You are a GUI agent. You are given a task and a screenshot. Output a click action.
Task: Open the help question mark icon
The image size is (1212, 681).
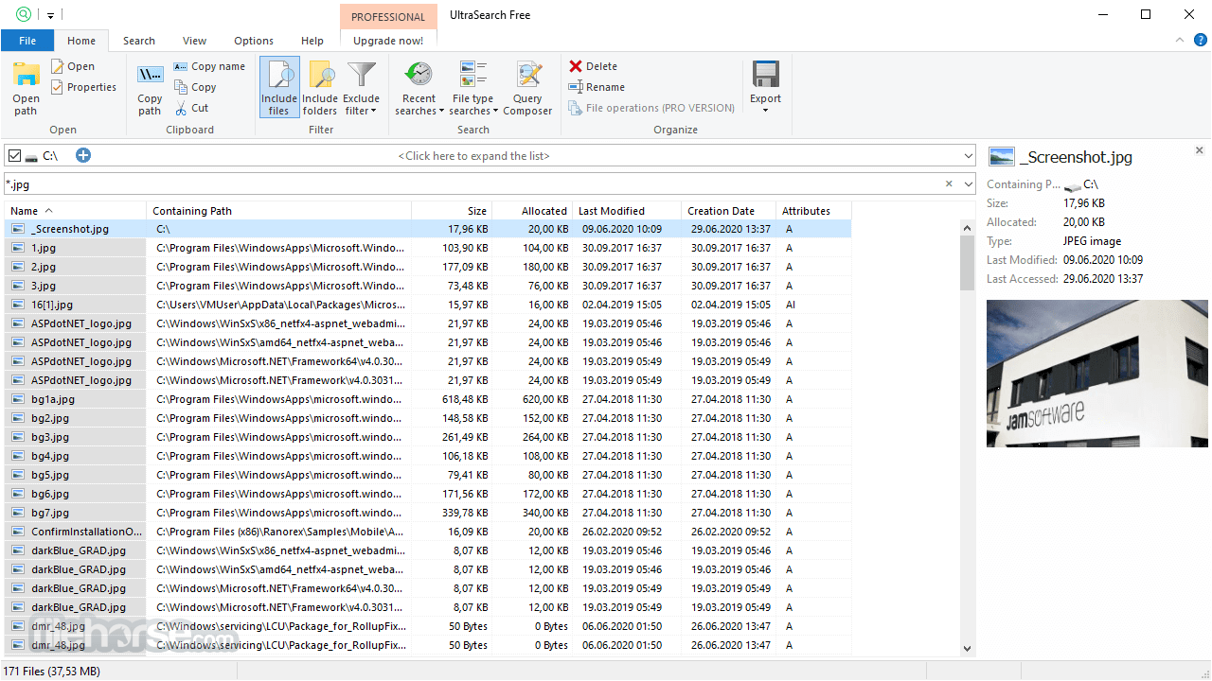(1200, 40)
